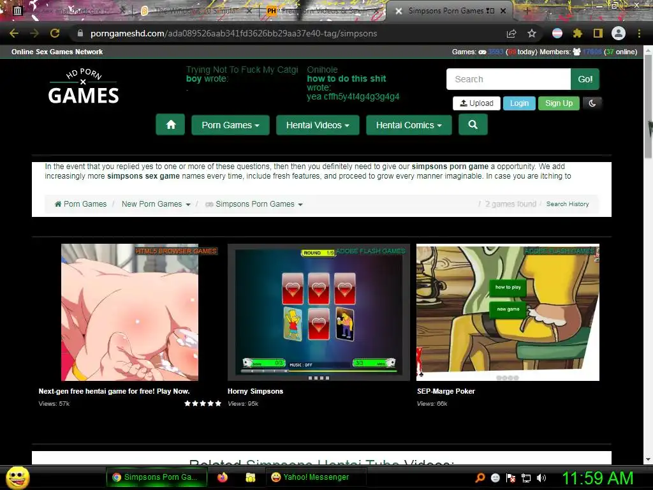Open the file explorer taskbar icon

tap(250, 477)
